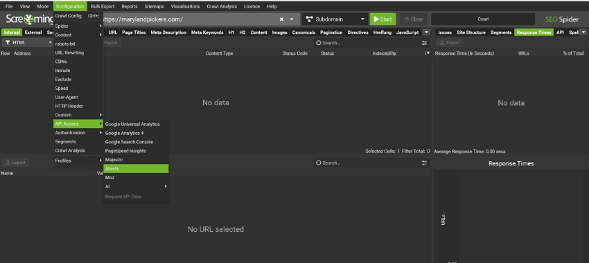Sort by the Indexability column header
Viewport: 589px width, 263px height.
click(385, 53)
